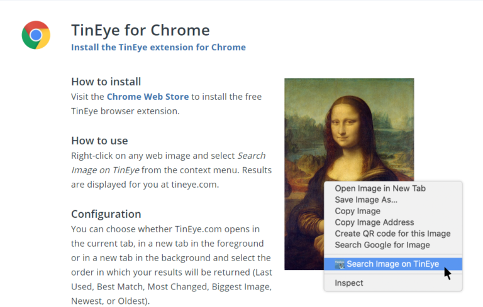Image resolution: width=483 pixels, height=307 pixels.
Task: Click the 'How to install' heading
Action: click(106, 82)
